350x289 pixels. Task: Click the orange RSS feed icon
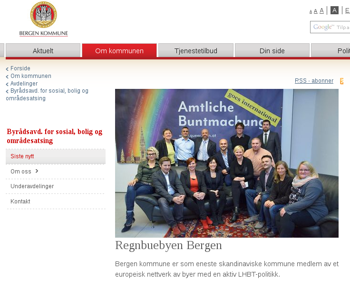tap(342, 81)
